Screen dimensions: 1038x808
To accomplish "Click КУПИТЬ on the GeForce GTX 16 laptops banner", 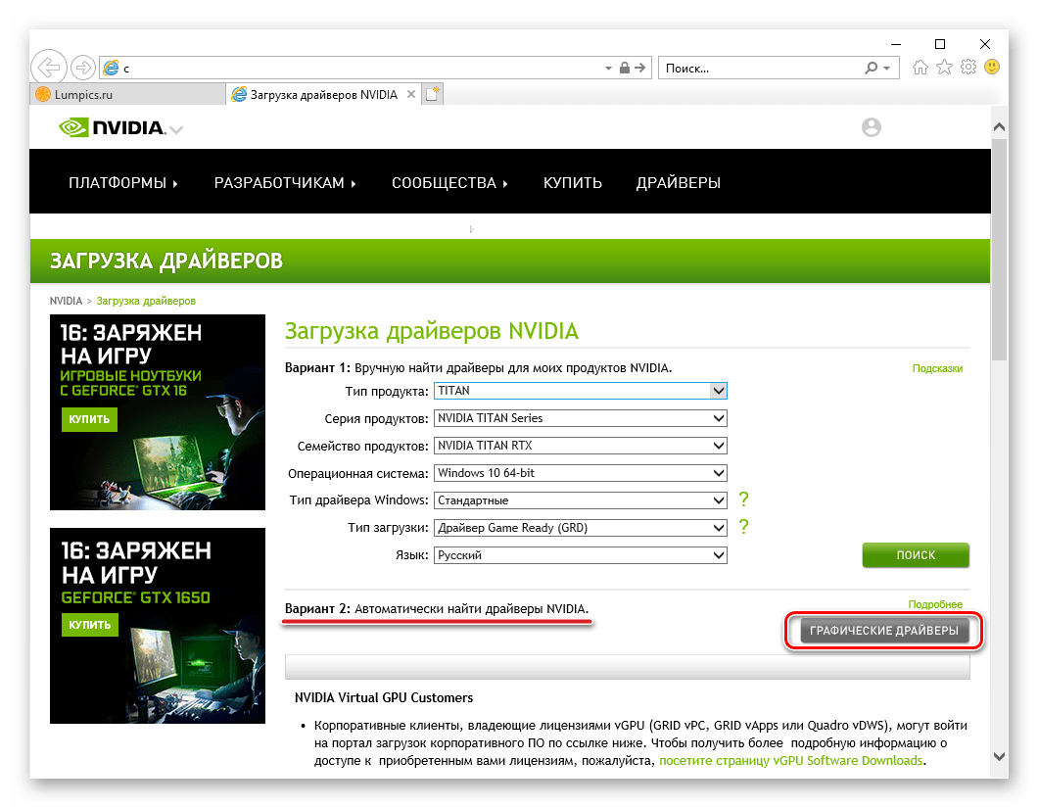I will click(89, 419).
